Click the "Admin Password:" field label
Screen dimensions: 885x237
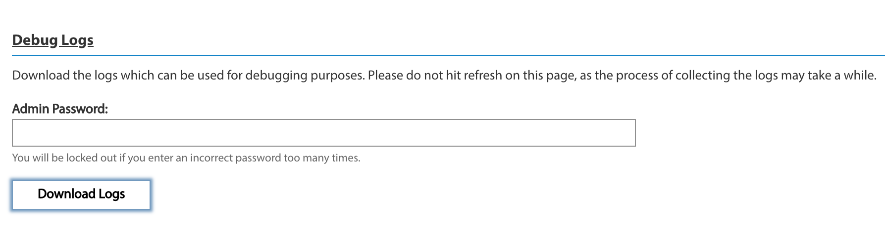pyautogui.click(x=60, y=109)
